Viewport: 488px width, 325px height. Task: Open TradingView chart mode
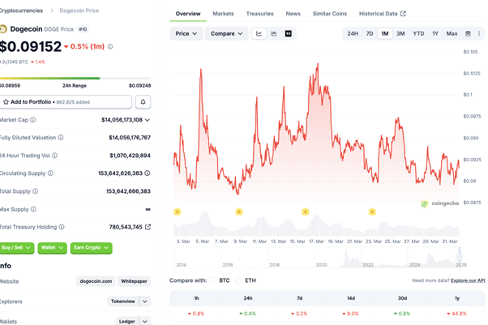[x=289, y=33]
